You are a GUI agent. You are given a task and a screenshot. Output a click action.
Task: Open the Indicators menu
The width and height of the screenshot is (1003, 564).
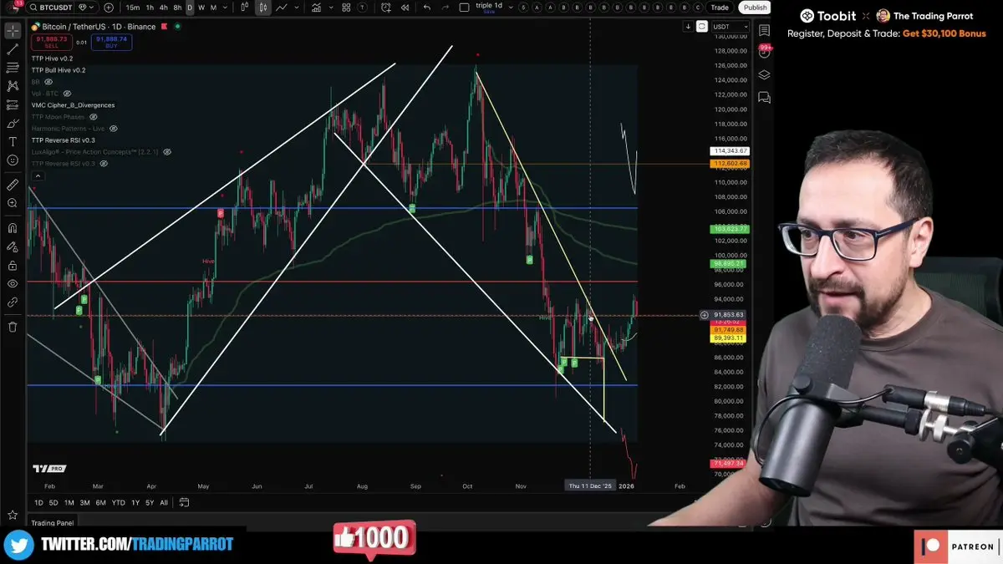click(x=316, y=8)
